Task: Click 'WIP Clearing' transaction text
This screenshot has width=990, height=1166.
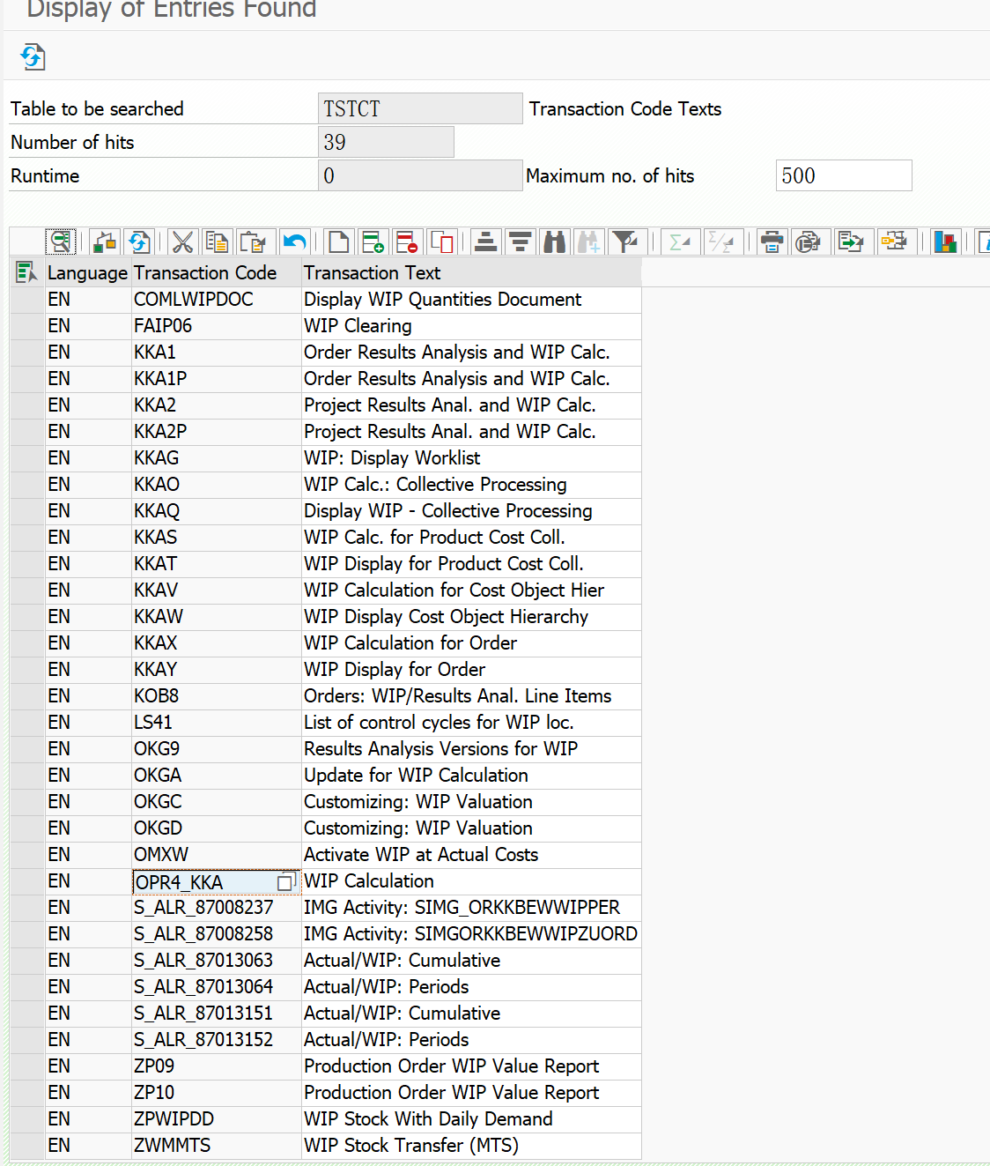Action: 358,326
